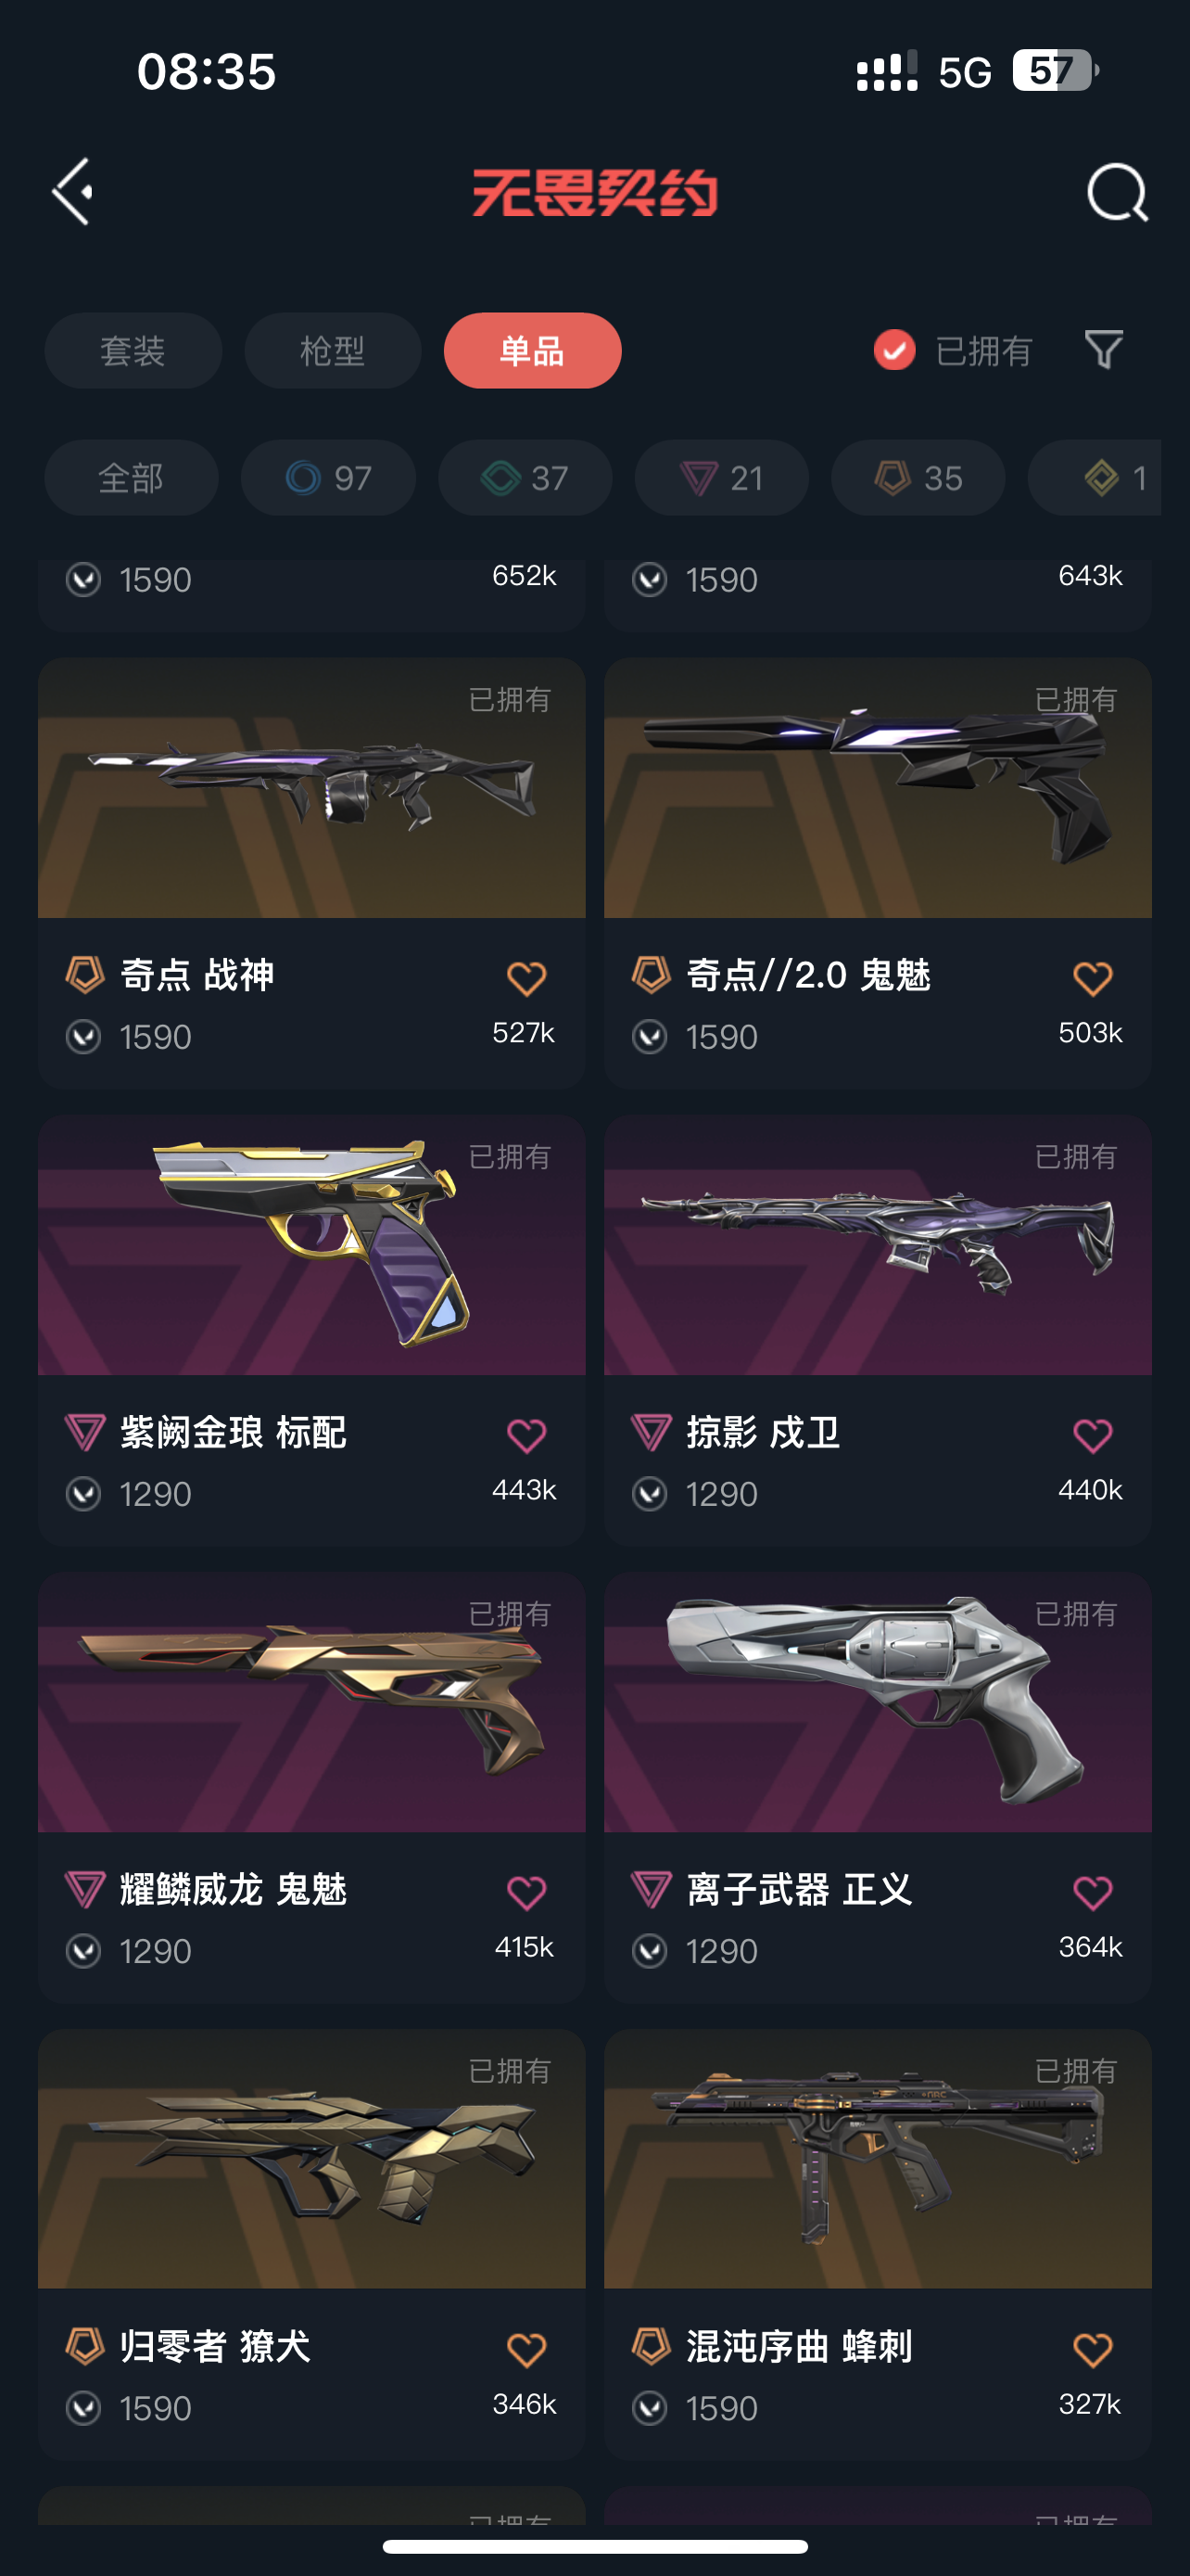Viewport: 1190px width, 2576px height.
Task: Select the blue tier filter 97
Action: click(x=329, y=478)
